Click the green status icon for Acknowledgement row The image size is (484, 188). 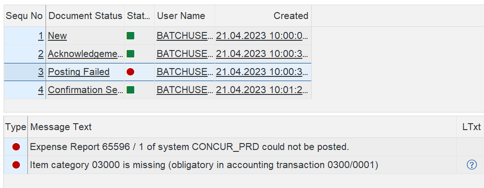point(130,54)
